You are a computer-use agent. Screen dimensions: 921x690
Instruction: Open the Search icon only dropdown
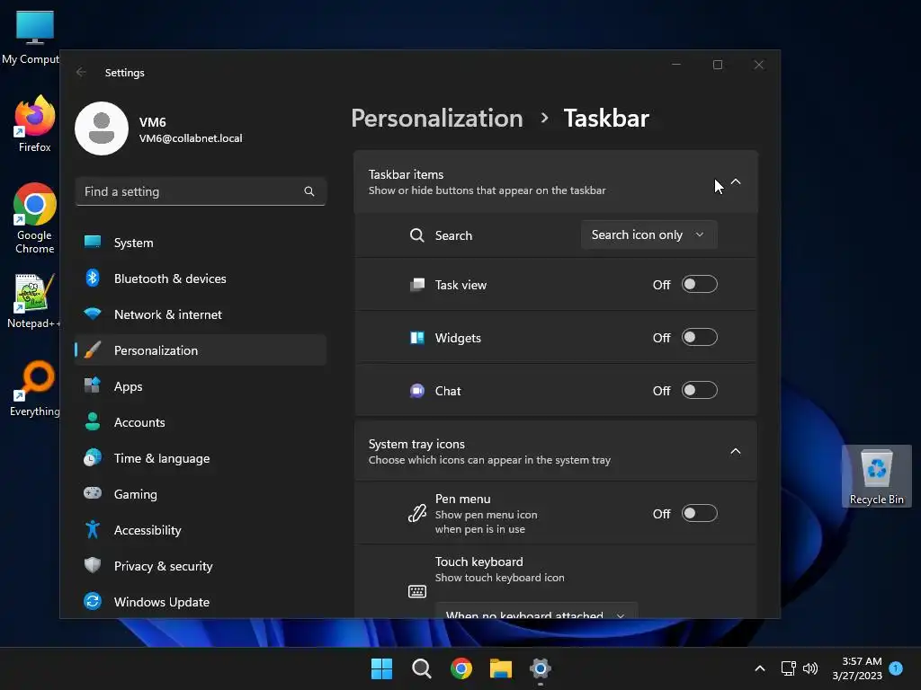coord(649,234)
